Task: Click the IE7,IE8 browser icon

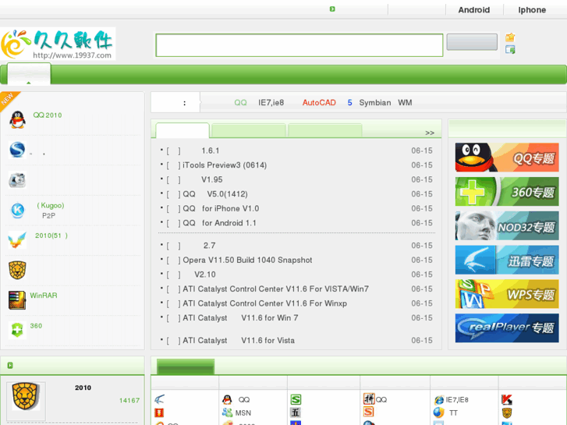Action: click(439, 400)
